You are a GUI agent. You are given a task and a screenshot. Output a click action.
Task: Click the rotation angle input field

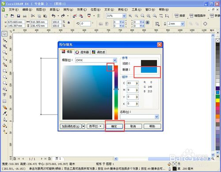tap(85, 24)
